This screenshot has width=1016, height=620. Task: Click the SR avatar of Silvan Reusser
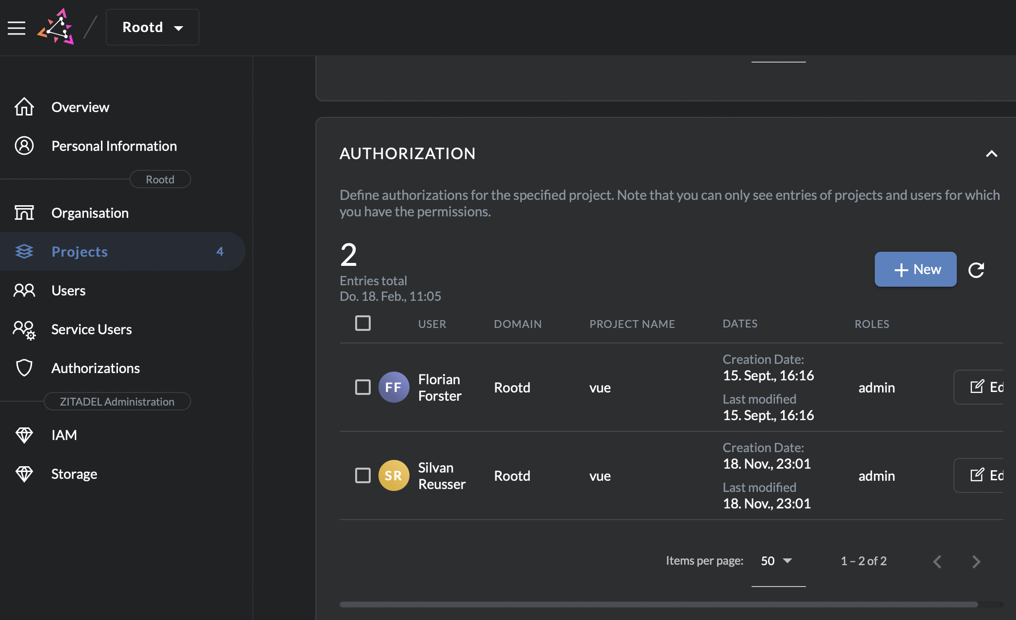coord(393,475)
